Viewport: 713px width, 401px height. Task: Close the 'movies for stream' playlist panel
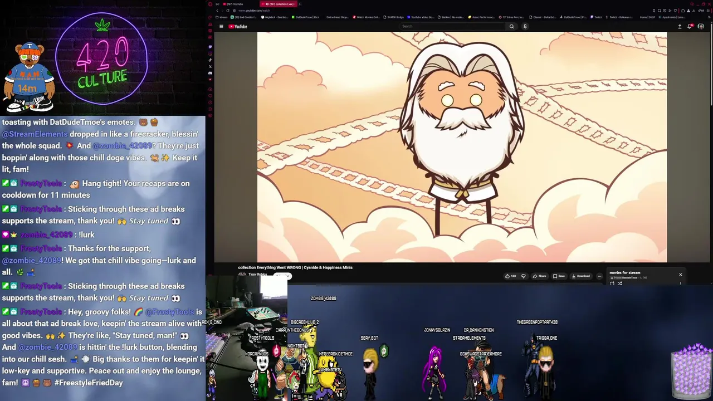[681, 275]
